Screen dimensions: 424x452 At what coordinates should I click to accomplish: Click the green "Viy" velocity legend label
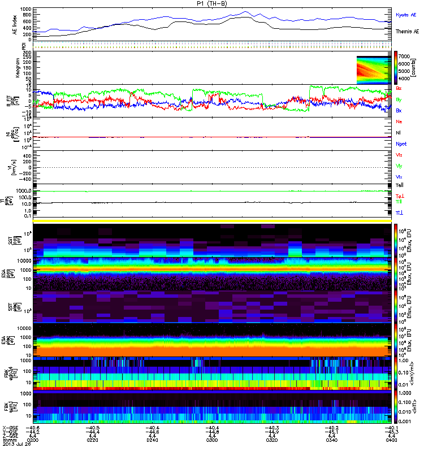coord(399,166)
